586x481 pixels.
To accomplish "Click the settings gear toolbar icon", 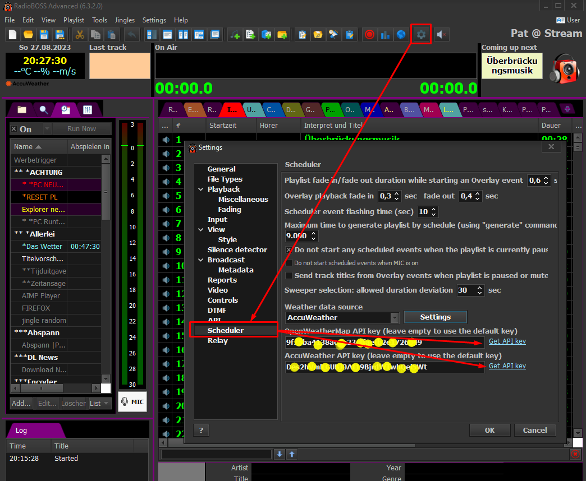I will 421,34.
